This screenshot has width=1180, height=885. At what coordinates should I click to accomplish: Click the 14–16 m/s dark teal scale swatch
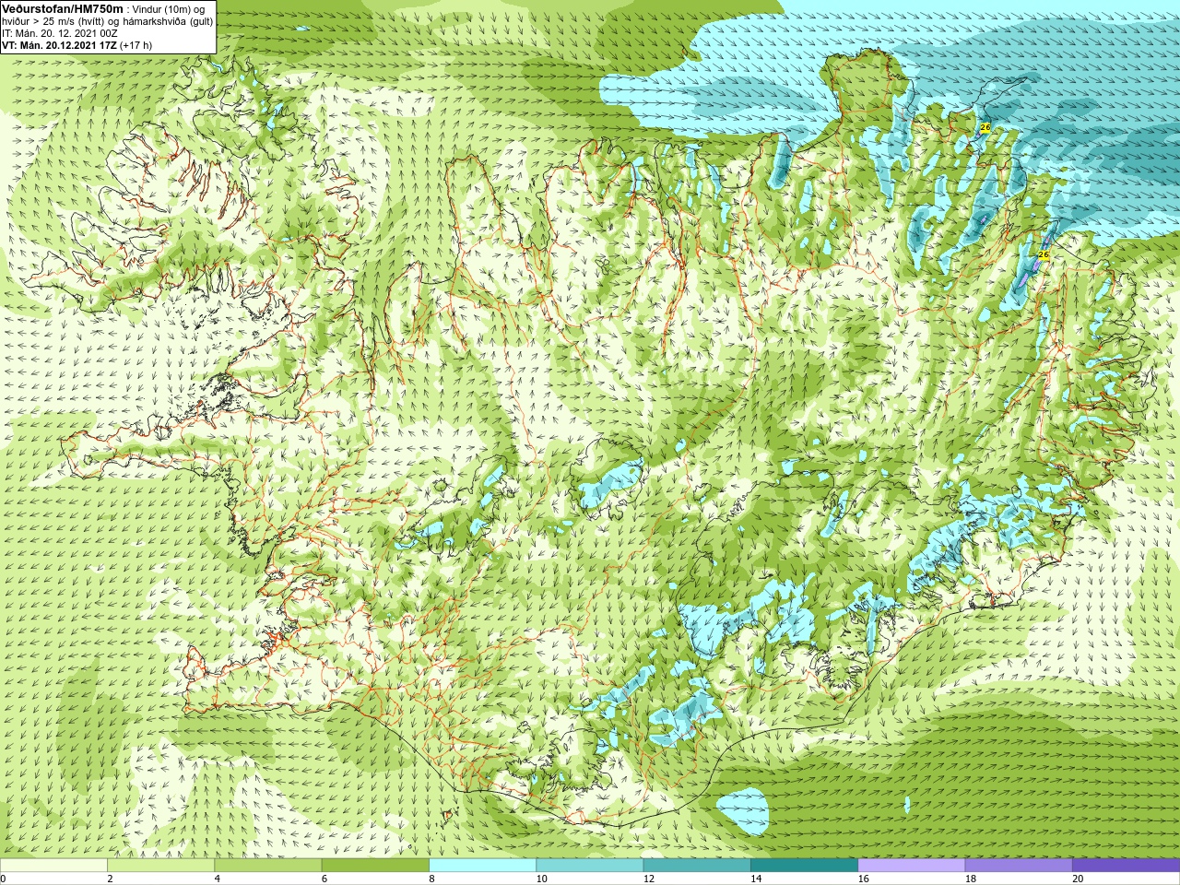click(804, 866)
